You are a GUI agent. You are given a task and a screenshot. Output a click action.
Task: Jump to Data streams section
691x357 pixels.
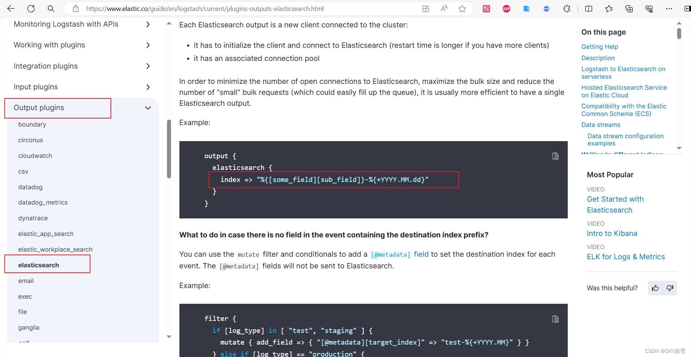coord(601,125)
